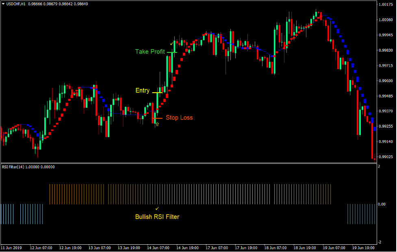Click the 14 Jun 07:00 time axis label
Screen dimensions: 397x252
click(x=157, y=247)
